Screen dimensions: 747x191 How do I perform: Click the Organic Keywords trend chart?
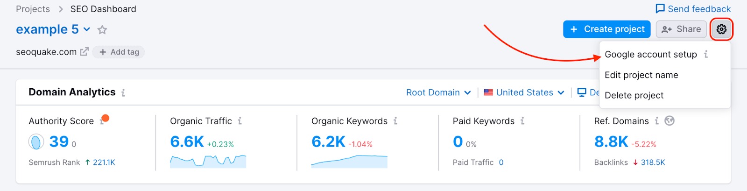pyautogui.click(x=349, y=161)
